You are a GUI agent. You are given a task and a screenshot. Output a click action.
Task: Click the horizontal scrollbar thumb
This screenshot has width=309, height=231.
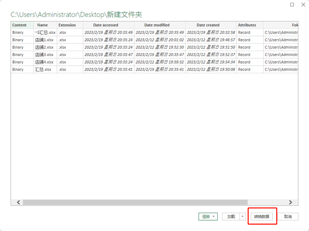(135, 202)
